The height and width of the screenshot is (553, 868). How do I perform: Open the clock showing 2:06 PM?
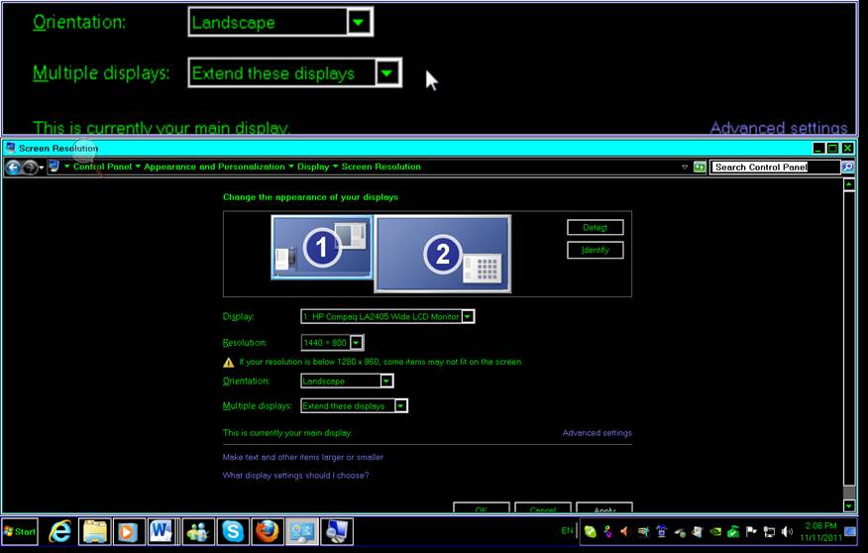pos(821,531)
